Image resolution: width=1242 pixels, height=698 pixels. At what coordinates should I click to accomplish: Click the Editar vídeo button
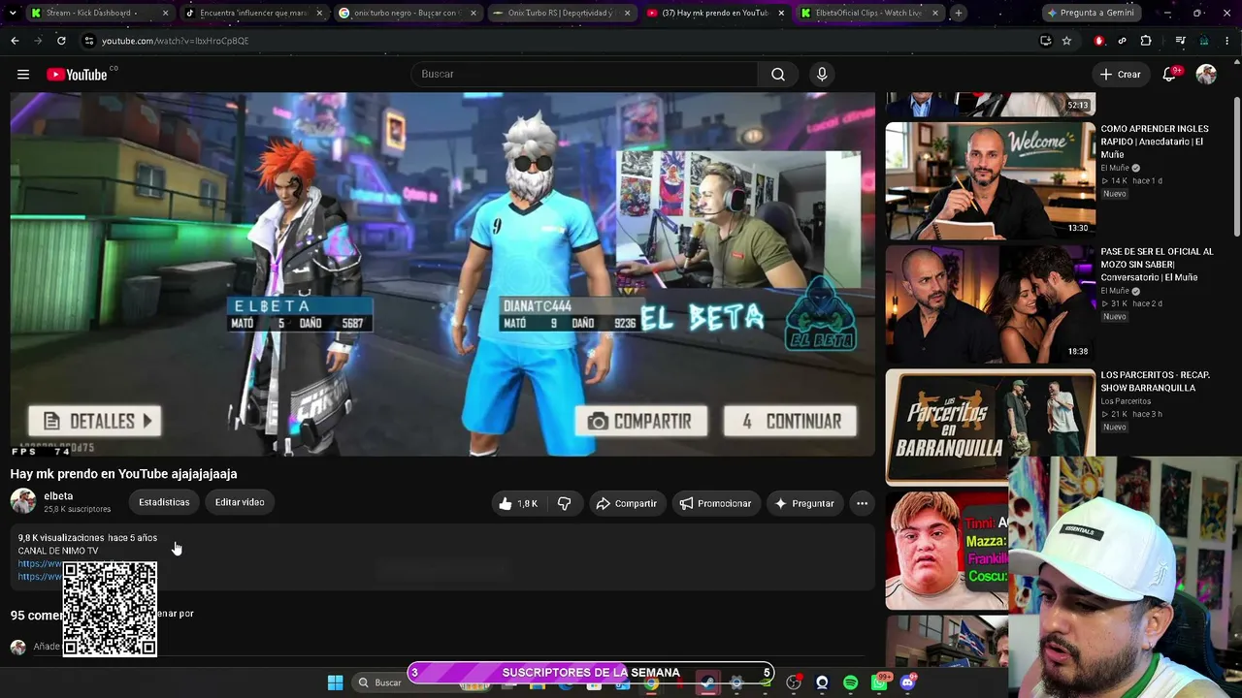point(240,502)
